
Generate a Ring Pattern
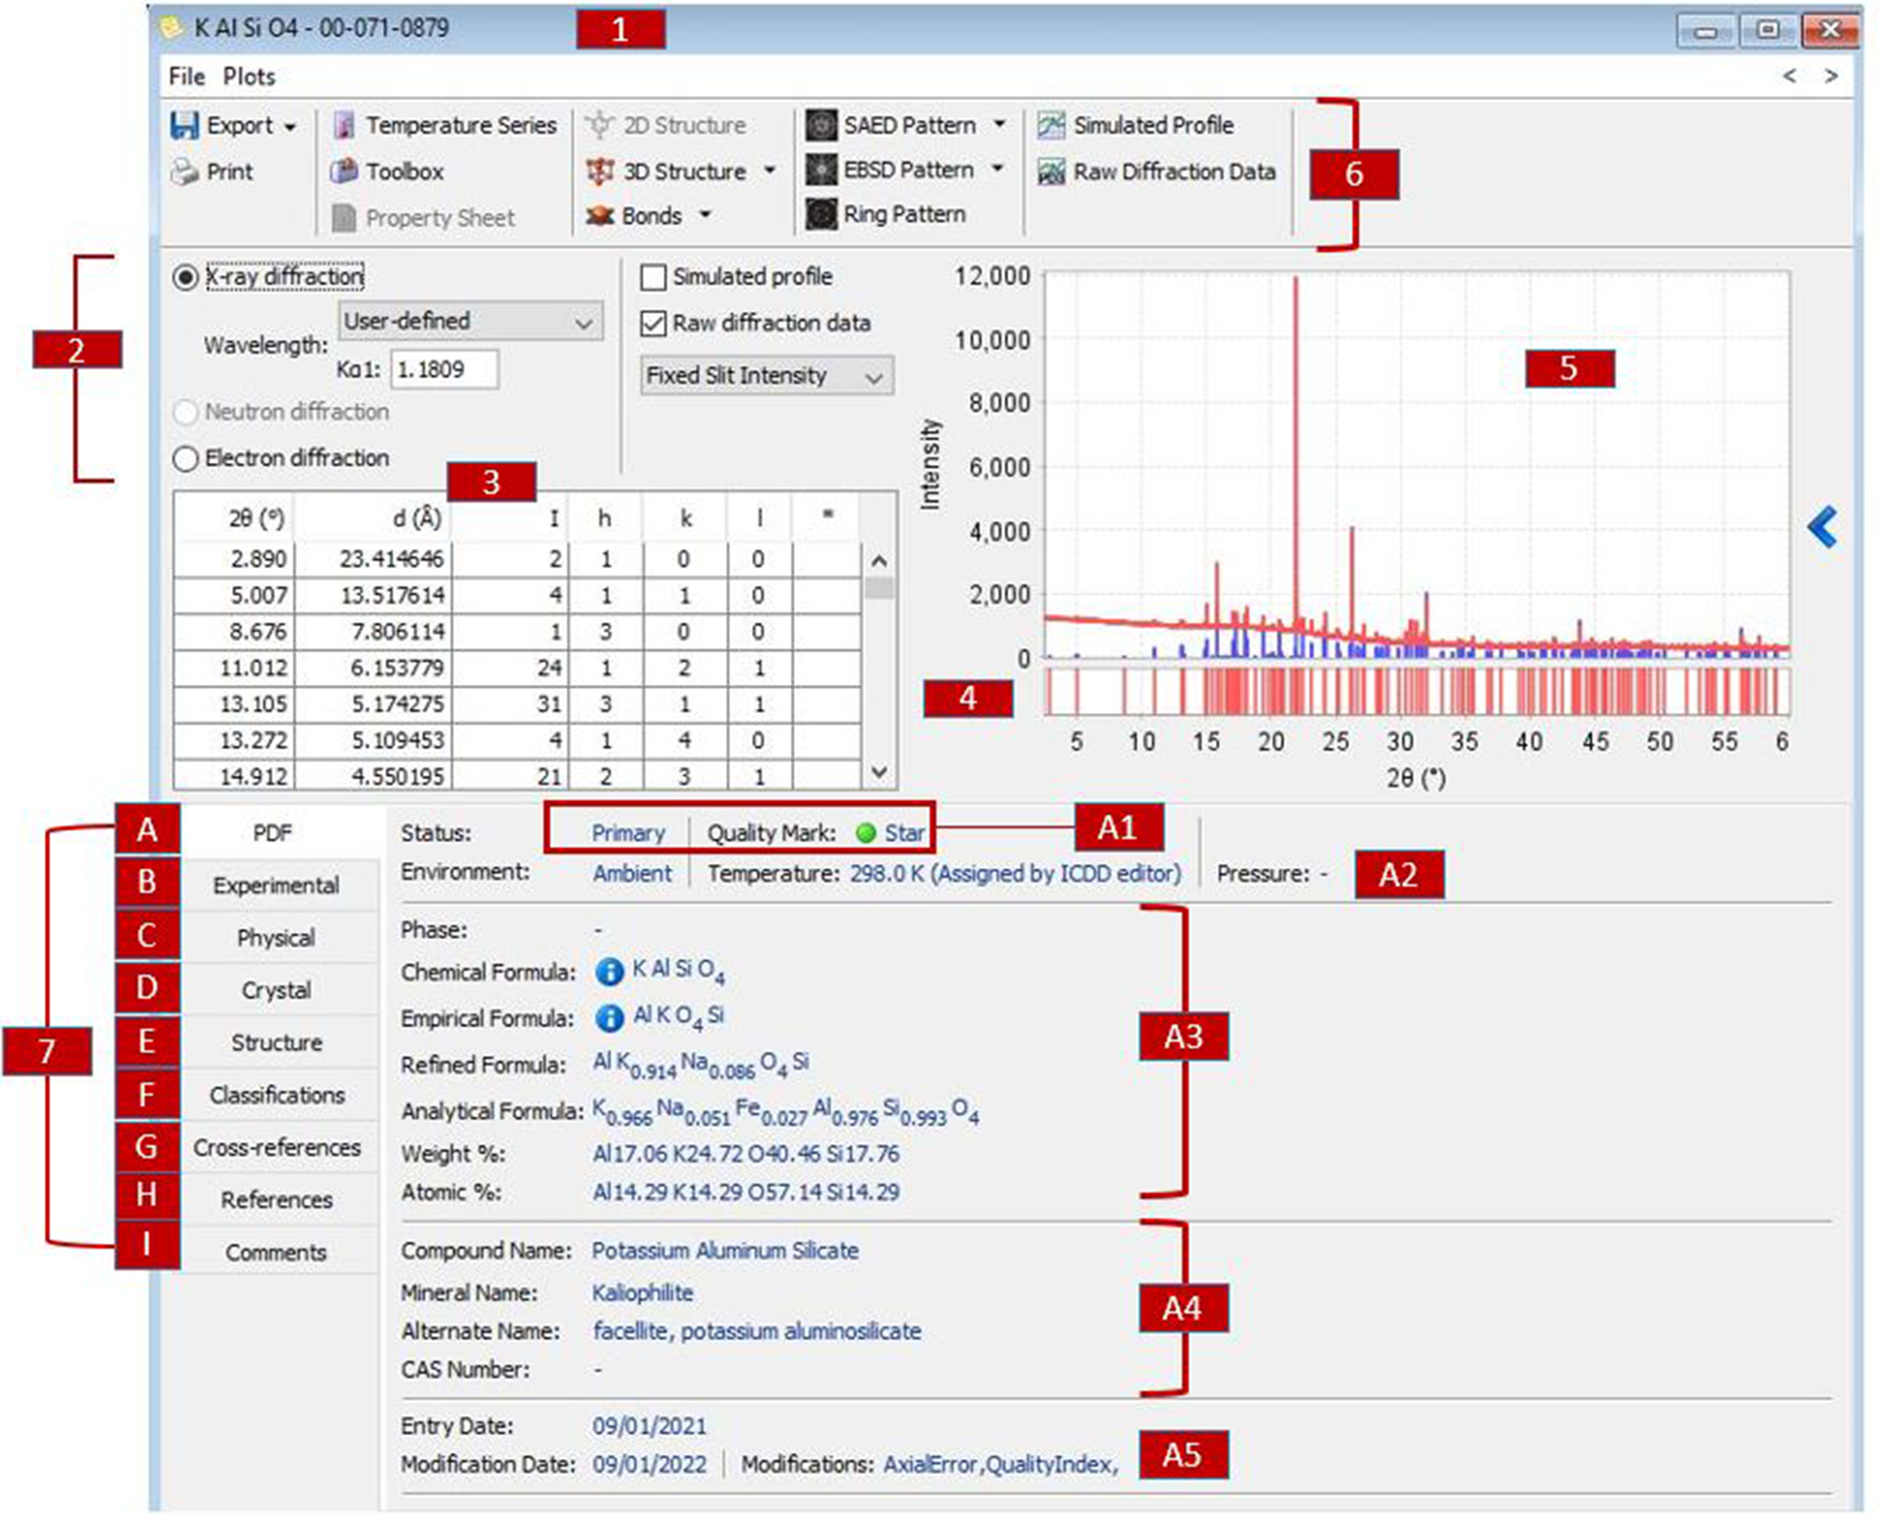901,215
